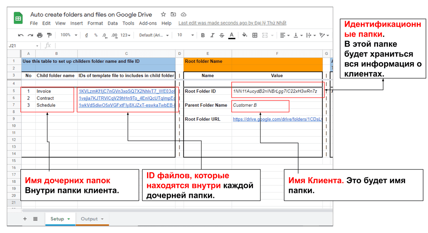Click the Print icon
The height and width of the screenshot is (233, 428).
coord(40,35)
